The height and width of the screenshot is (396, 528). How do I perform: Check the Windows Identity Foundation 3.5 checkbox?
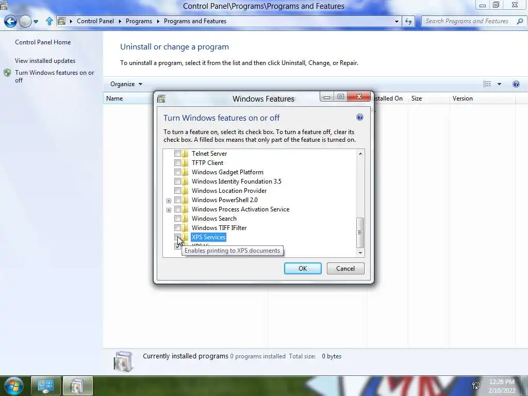[177, 181]
